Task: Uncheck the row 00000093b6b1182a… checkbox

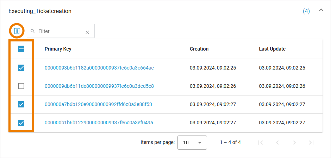Action: (x=21, y=68)
